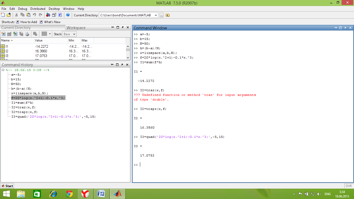Undo the last action
Viewport: 354px width, 199px height.
(x=34, y=15)
